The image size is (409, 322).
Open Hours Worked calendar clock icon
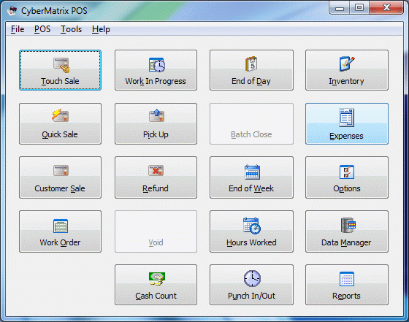[252, 226]
